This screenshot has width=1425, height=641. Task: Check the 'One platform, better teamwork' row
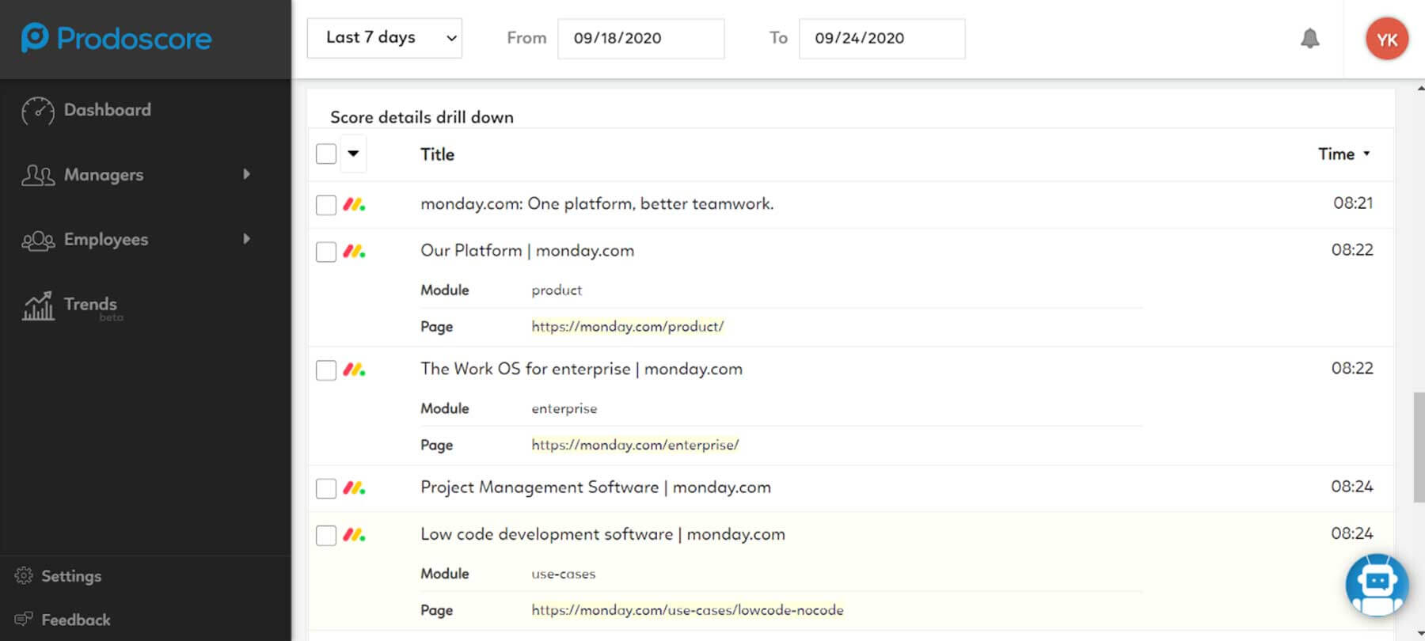(326, 205)
